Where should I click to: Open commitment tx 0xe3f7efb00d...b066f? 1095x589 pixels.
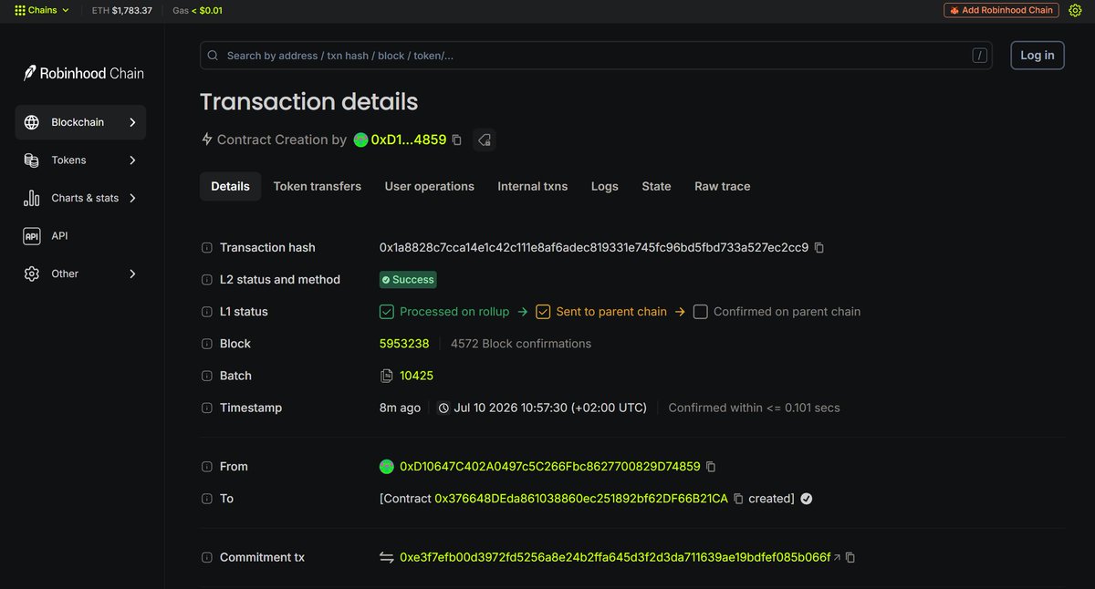pos(615,557)
